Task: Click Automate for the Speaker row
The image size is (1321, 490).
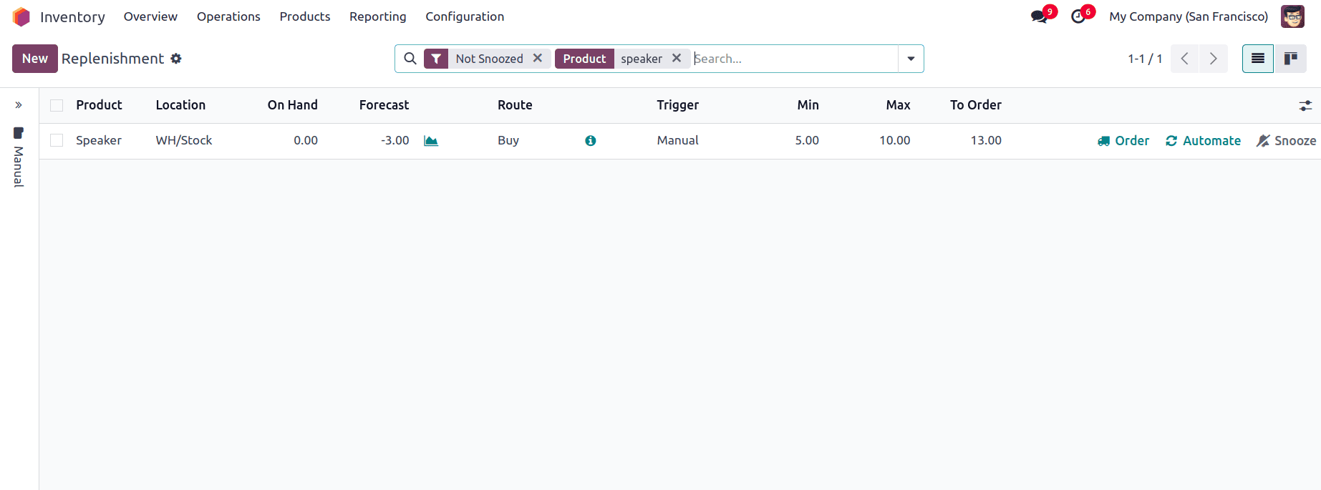Action: pyautogui.click(x=1204, y=141)
